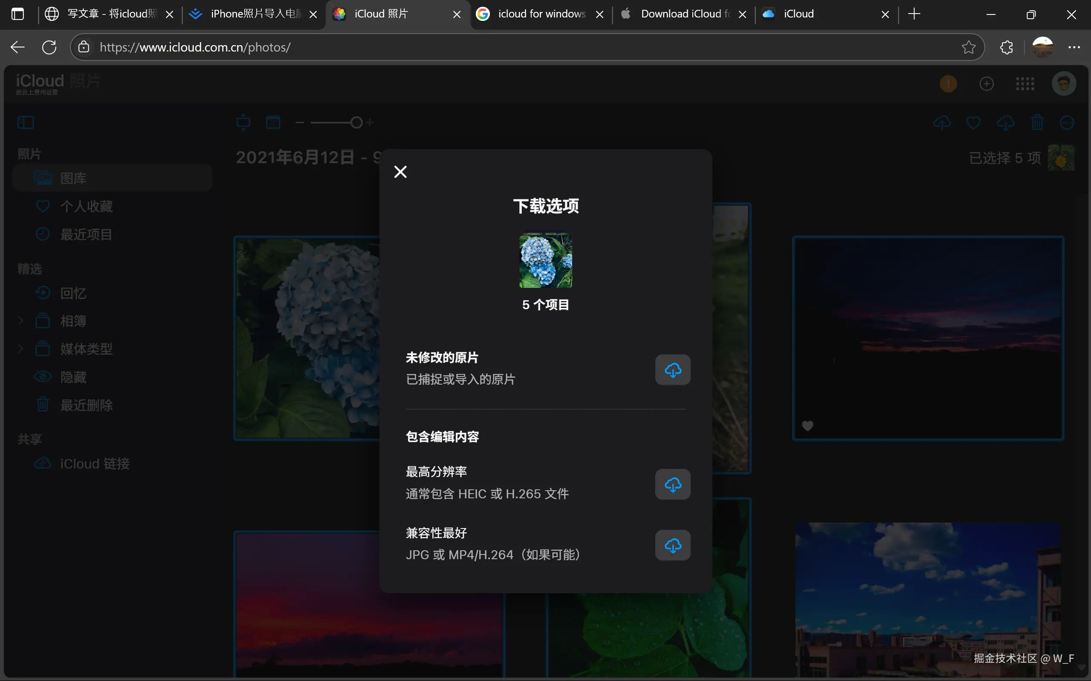The width and height of the screenshot is (1091, 681).
Task: Download most compatible (兼容性最好) JPG version
Action: pyautogui.click(x=673, y=546)
